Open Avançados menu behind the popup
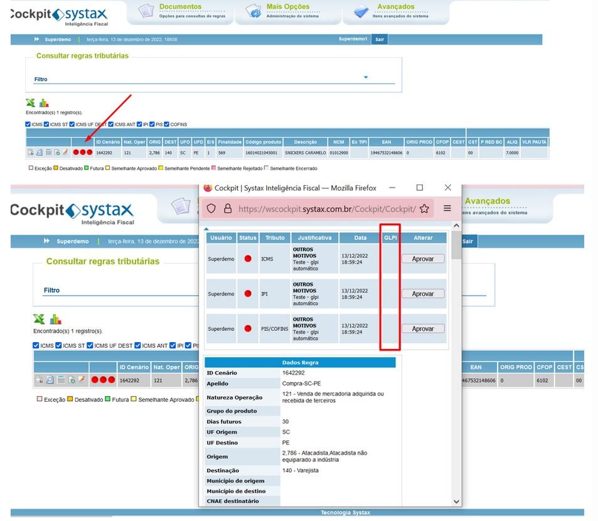This screenshot has height=521, width=598. [488, 201]
